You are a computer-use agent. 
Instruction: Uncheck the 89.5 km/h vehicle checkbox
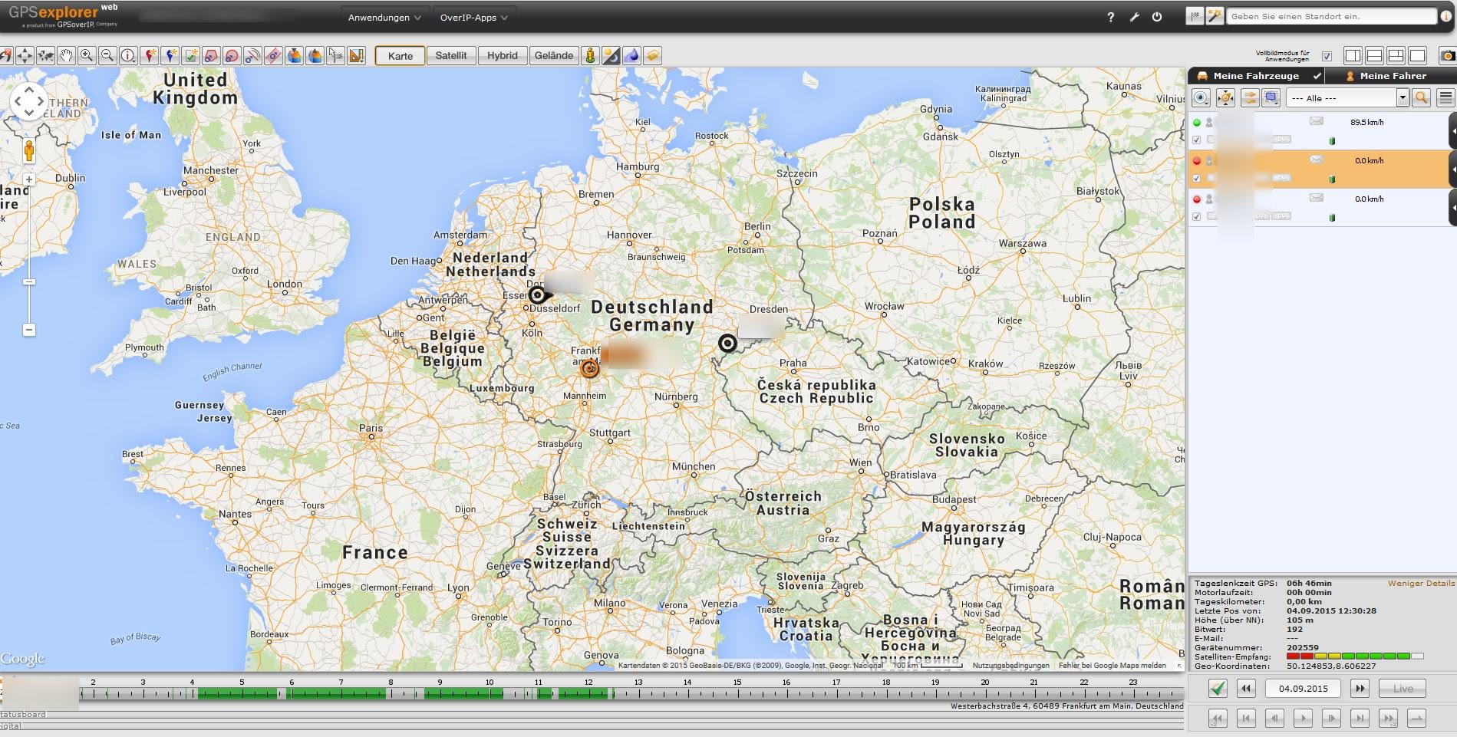(x=1196, y=140)
